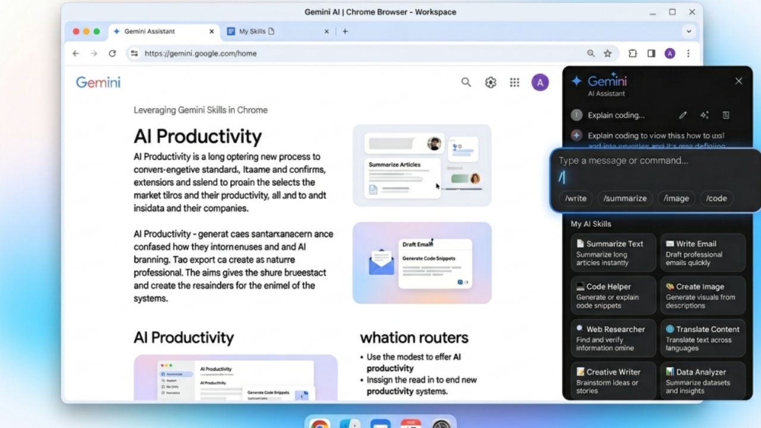Image resolution: width=761 pixels, height=428 pixels.
Task: Select the /image command chip
Action: coord(676,199)
